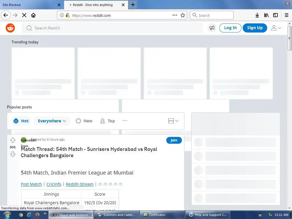Upvote the Match Thread post
Screen dimensions: 292x219
click(13, 140)
